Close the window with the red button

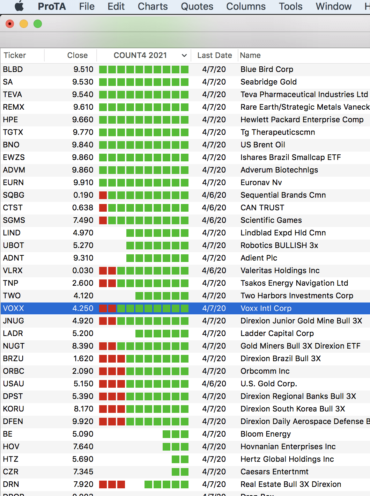[10, 24]
